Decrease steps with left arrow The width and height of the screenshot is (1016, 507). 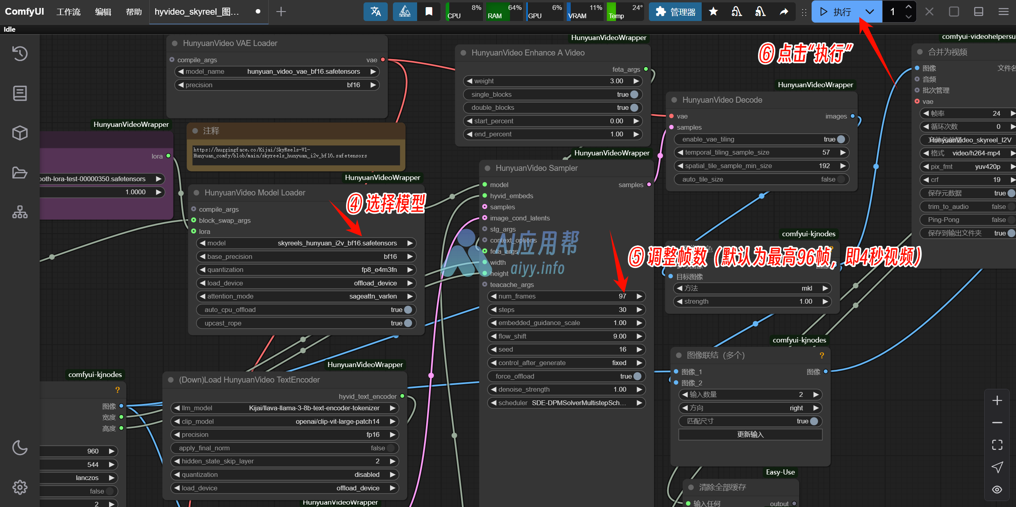click(494, 310)
